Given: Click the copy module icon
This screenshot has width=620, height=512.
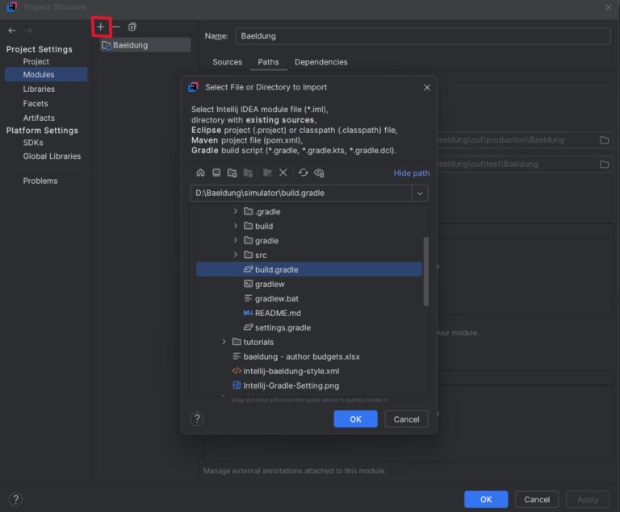Looking at the screenshot, I should 132,27.
